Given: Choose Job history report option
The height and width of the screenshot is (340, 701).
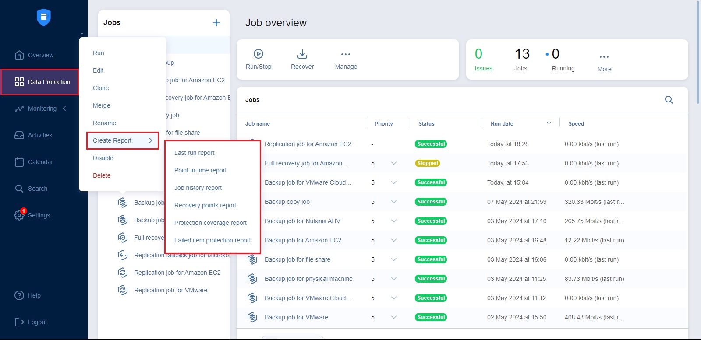Looking at the screenshot, I should pyautogui.click(x=198, y=188).
